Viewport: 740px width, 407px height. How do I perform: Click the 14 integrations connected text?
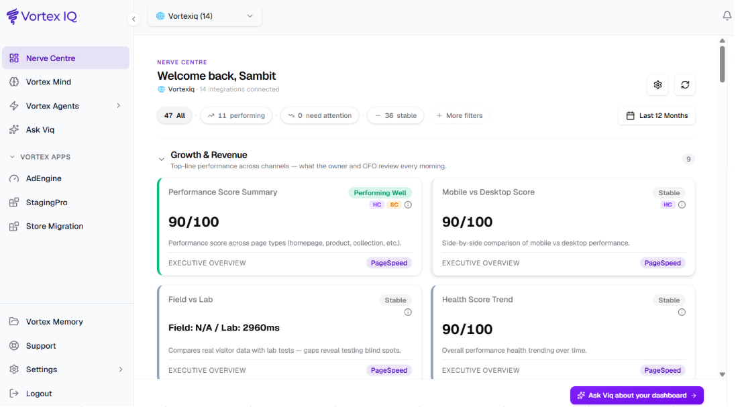click(x=239, y=89)
